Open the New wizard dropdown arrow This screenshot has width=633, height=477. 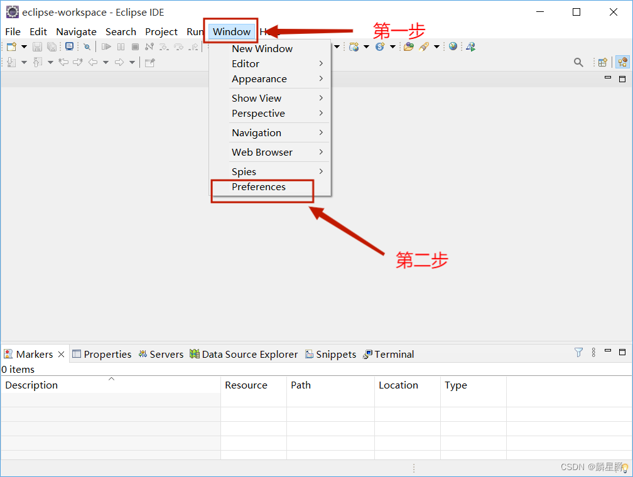(x=24, y=47)
